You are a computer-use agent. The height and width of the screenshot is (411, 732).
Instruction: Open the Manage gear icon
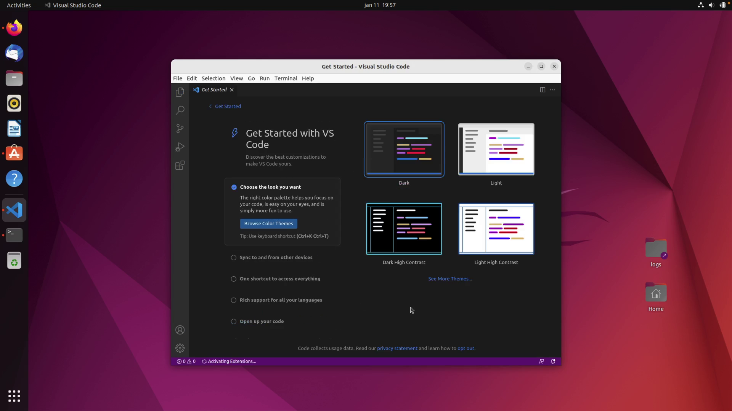tap(180, 348)
